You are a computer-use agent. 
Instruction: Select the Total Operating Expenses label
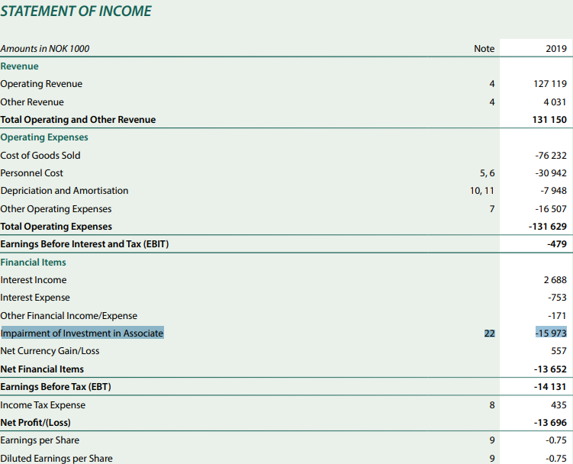tap(56, 227)
